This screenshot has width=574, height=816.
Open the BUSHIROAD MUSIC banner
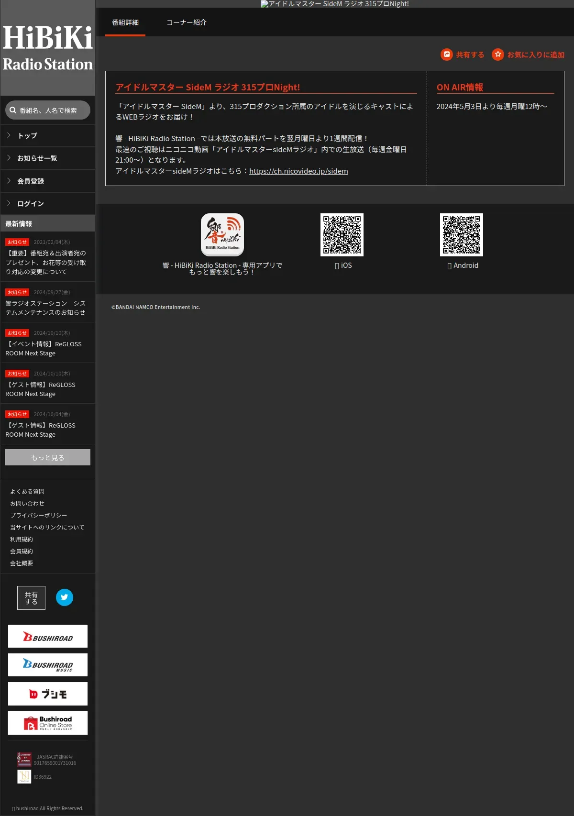click(x=48, y=665)
